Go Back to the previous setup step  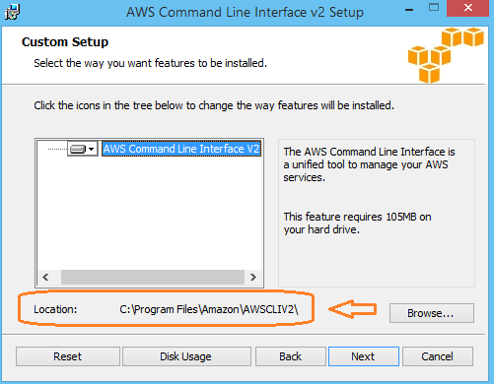pyautogui.click(x=291, y=356)
